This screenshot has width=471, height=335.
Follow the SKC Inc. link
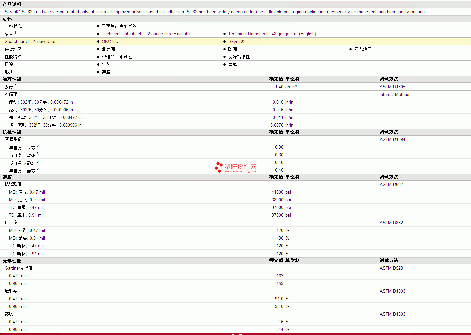click(x=110, y=41)
